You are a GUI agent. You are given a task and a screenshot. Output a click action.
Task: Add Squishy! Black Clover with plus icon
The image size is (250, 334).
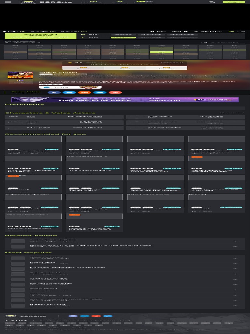pyautogui.click(x=235, y=241)
